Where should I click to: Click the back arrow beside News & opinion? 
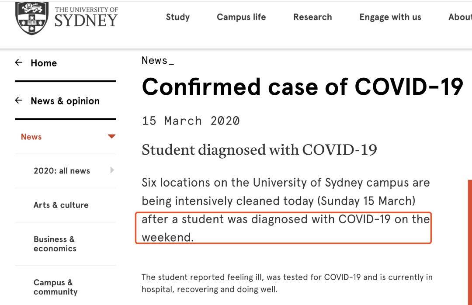point(19,101)
